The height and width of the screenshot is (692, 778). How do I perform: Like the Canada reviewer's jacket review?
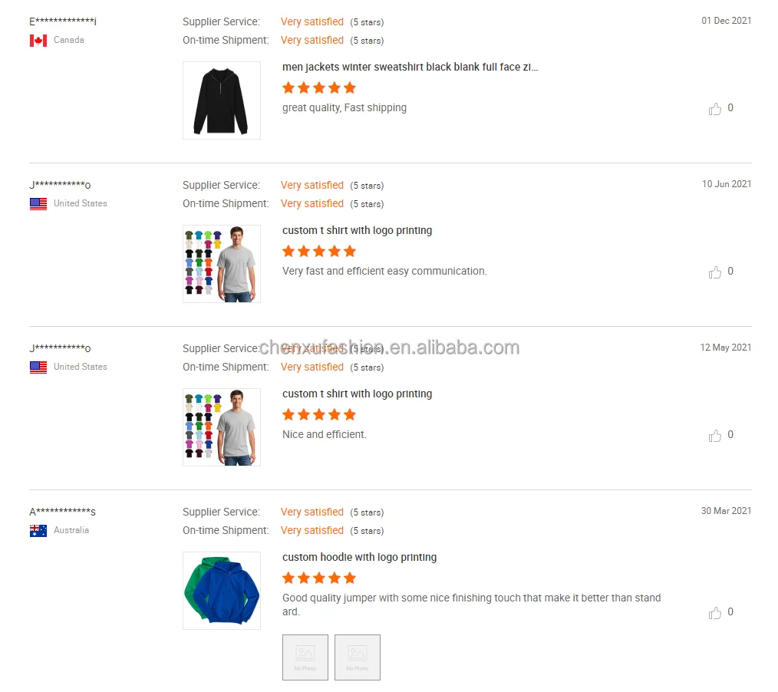coord(715,109)
